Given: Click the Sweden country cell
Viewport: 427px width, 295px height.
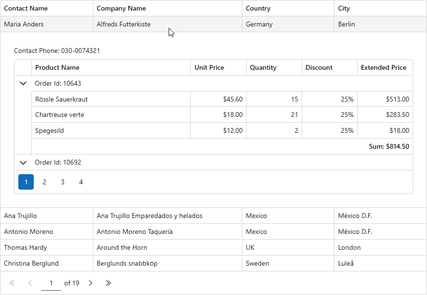Looking at the screenshot, I should pyautogui.click(x=288, y=263).
